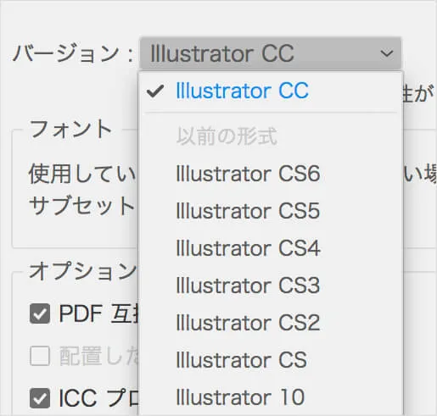Click the フォント group label
Screen dimensions: 437x416
click(x=70, y=129)
